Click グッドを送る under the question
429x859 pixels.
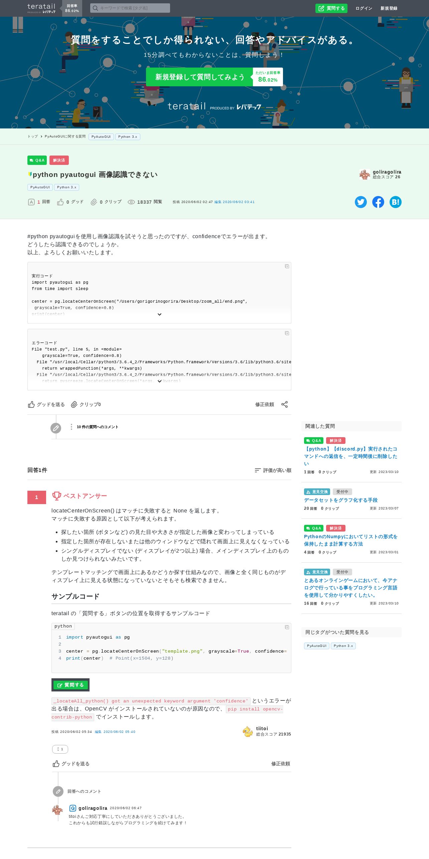(x=46, y=404)
